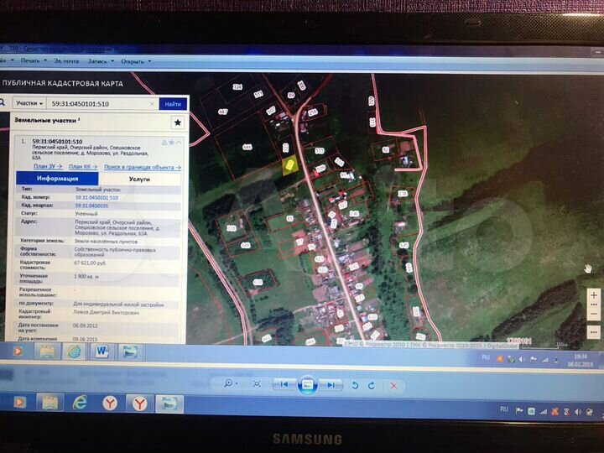The height and width of the screenshot is (453, 604).
Task: Click the star favorites icon in results panel
Action: tap(177, 122)
